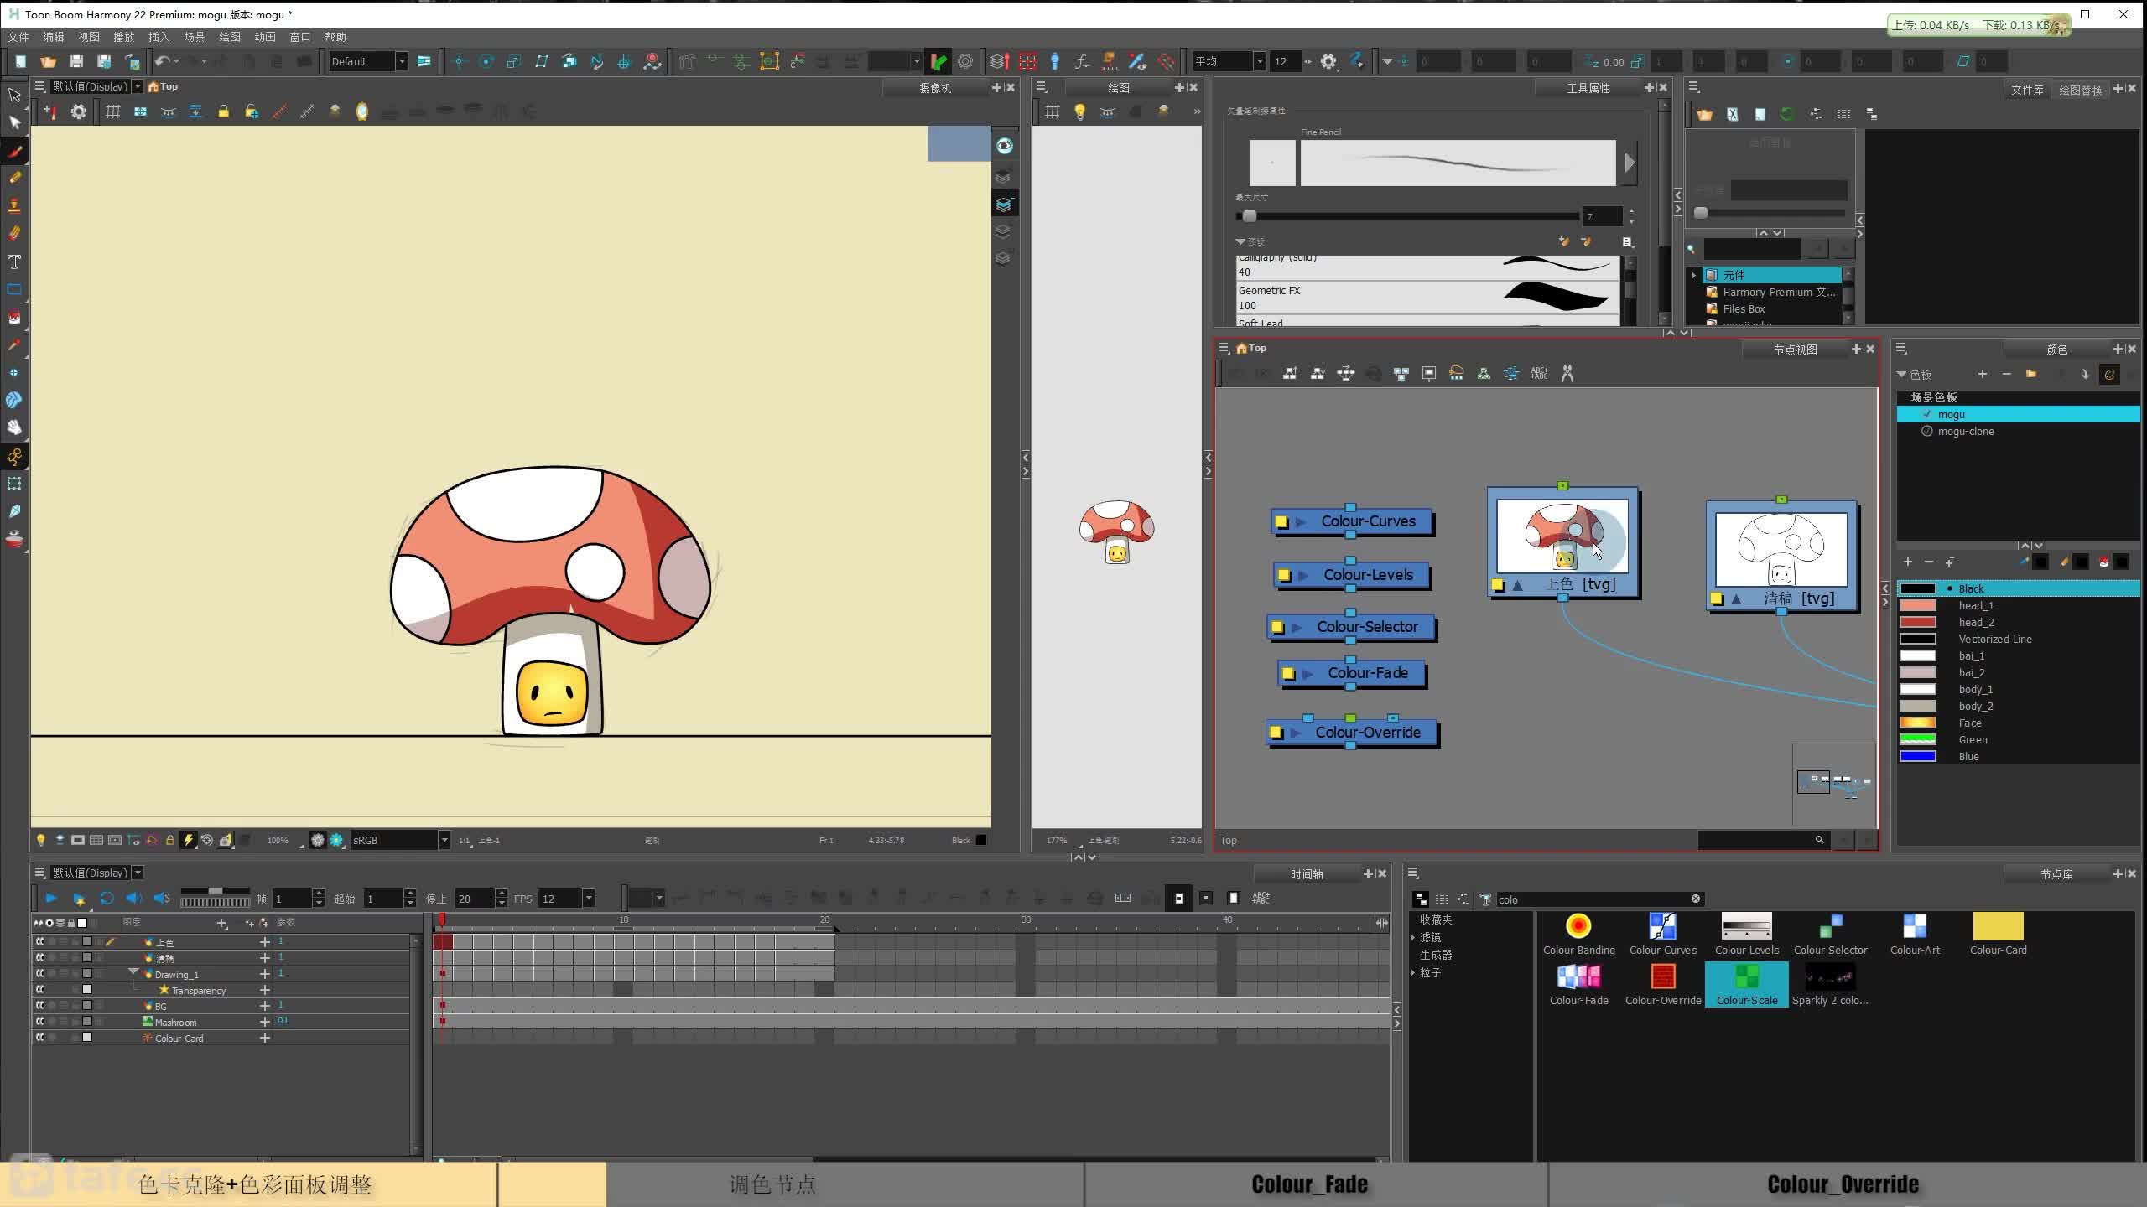Select the Text tool

point(14,262)
